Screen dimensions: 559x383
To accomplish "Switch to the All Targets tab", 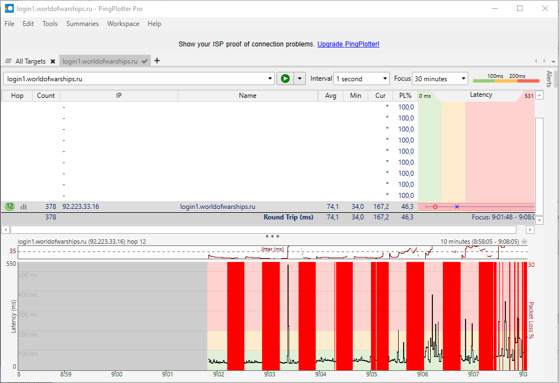I will coord(30,61).
